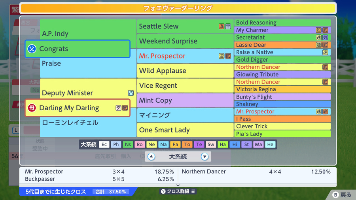Select the Hi lineage swatch
This screenshot has height=200, width=356.
coord(235,144)
